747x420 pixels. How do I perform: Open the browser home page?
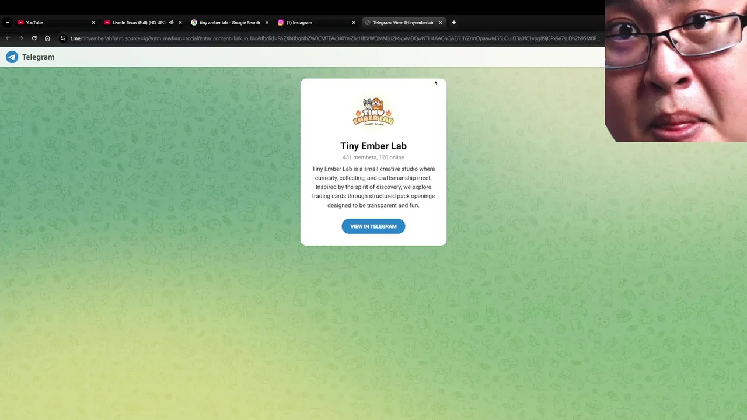pyautogui.click(x=47, y=38)
